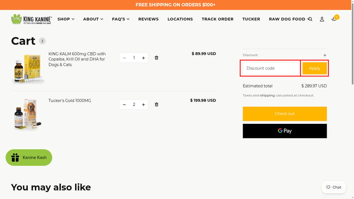Open Tucker's Gold 1000MG product title

pos(70,101)
